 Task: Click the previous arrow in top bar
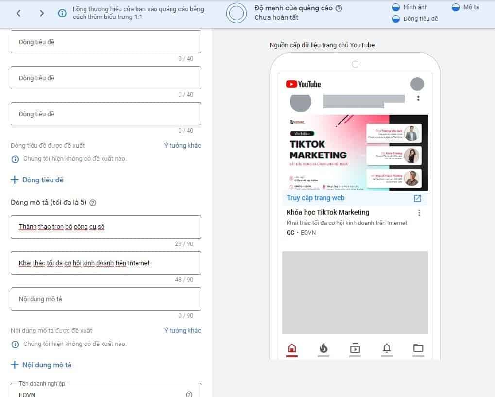coord(18,13)
